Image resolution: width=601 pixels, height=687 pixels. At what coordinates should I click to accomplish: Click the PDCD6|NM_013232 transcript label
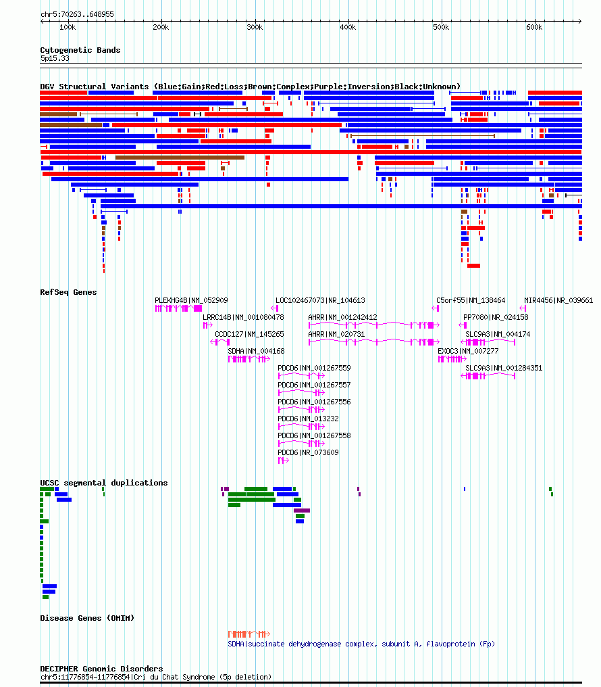pos(308,419)
